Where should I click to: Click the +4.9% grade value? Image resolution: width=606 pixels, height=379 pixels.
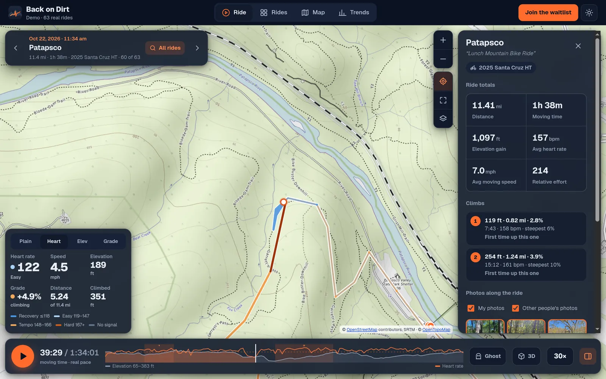pyautogui.click(x=29, y=297)
